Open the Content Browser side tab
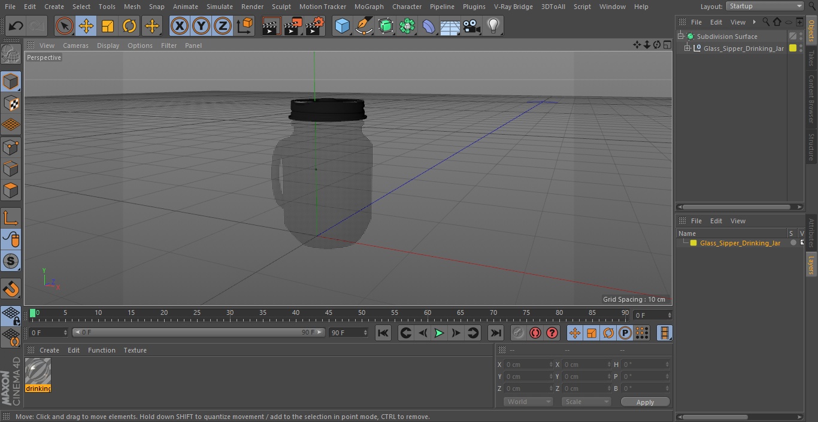Screen dimensions: 818x422 coord(811,99)
